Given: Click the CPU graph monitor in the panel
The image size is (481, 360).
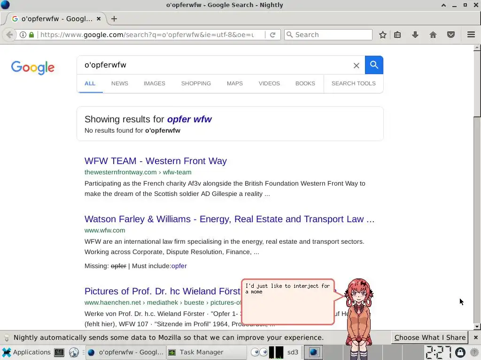Looking at the screenshot, I should tap(276, 352).
